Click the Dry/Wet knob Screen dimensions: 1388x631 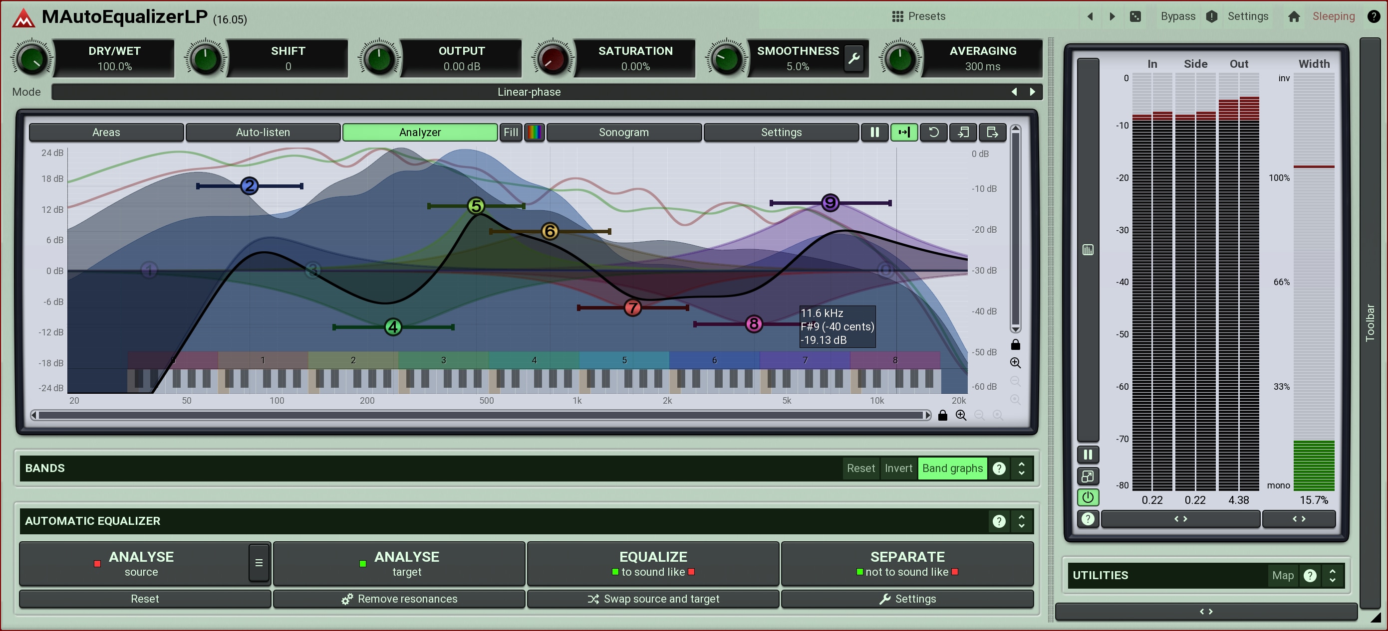tap(31, 58)
